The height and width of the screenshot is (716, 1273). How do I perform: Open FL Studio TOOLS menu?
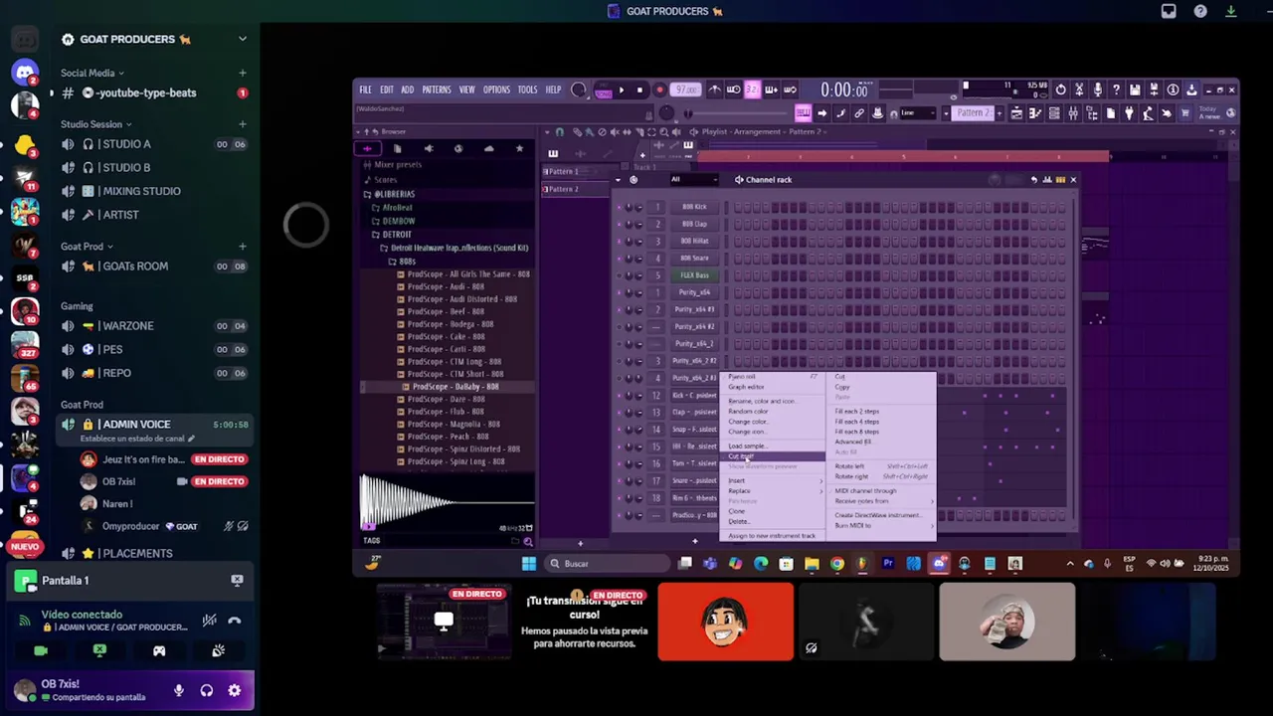point(527,89)
